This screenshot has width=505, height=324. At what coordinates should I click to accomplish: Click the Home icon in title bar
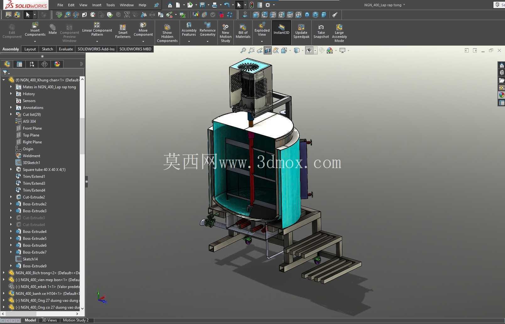170,5
